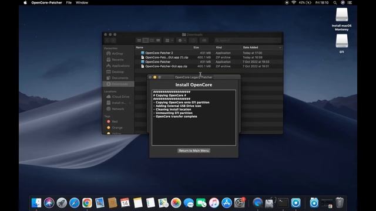
Task: Select OpenCore-Patc...GUI.app (1).zip file in Finder
Action: (209, 57)
